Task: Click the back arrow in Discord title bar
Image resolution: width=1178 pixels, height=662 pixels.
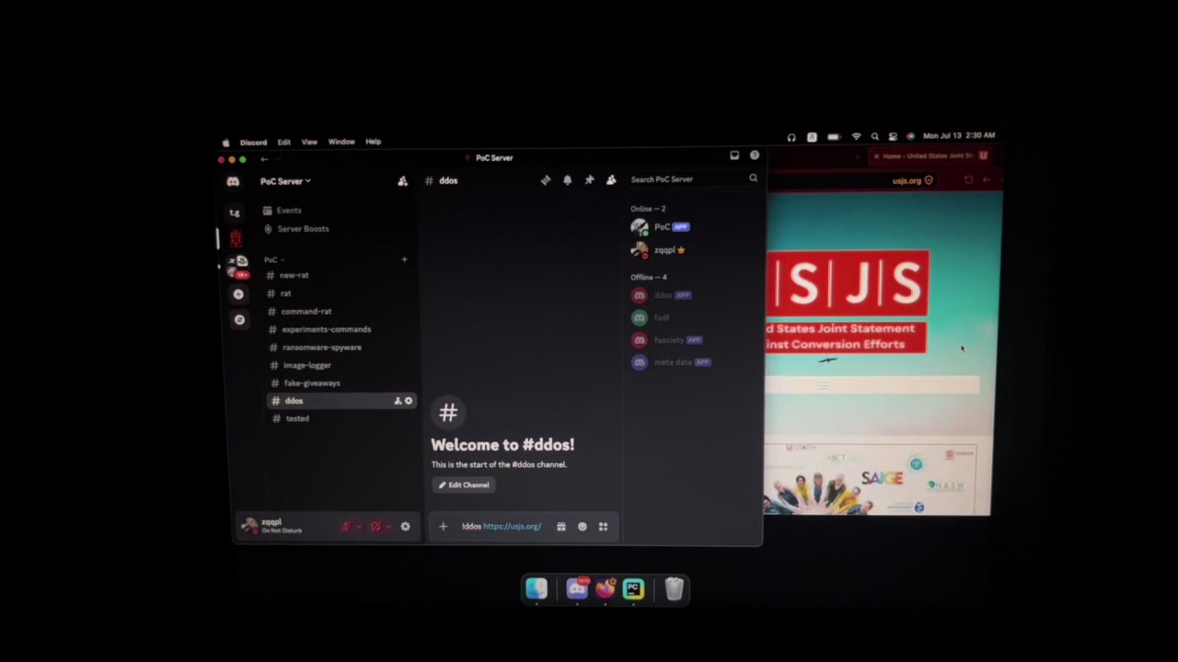Action: click(x=264, y=159)
